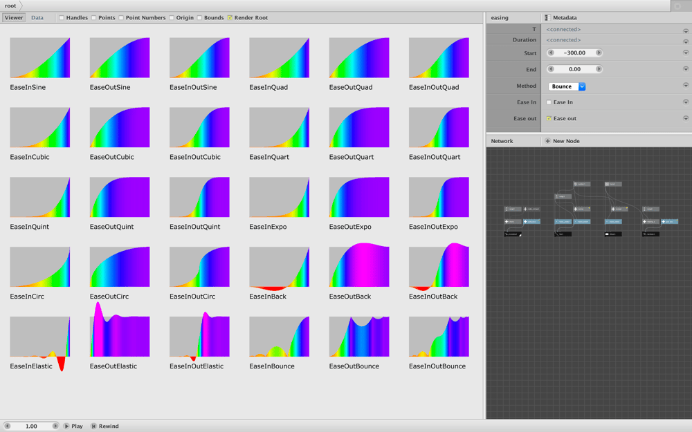The height and width of the screenshot is (432, 692).
Task: Step frame number back with left arrow
Action: click(7, 426)
